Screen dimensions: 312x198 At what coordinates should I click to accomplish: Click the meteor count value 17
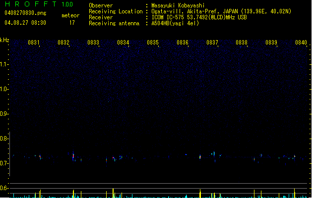click(72, 23)
